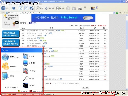This screenshot has height=96, width=128.
Task: Open post titled Rosal_Aero mix
Action: [32, 38]
